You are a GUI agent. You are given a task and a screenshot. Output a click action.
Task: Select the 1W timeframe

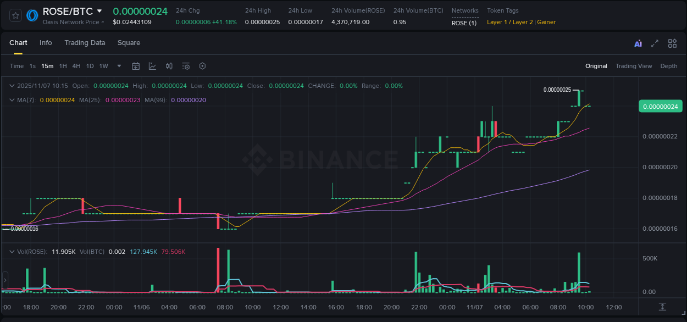coord(103,66)
